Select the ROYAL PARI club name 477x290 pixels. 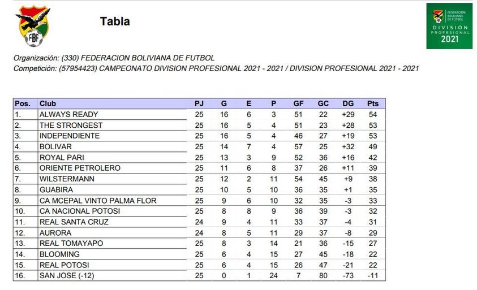(61, 157)
